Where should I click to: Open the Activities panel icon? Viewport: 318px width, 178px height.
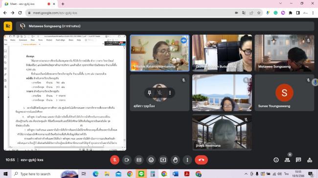tap(310, 160)
